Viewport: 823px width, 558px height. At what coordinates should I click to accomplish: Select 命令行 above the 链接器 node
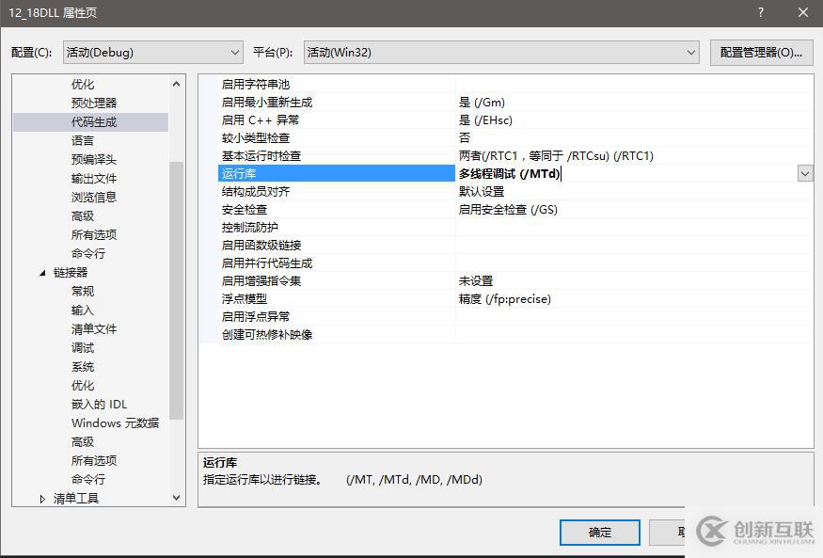(x=88, y=253)
